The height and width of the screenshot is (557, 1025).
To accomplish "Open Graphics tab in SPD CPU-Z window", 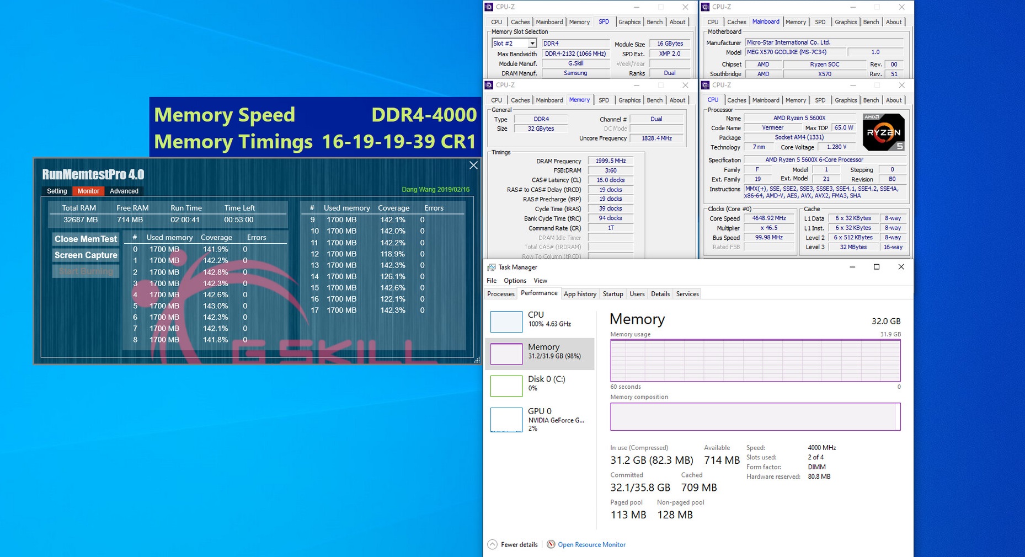I will pyautogui.click(x=629, y=22).
